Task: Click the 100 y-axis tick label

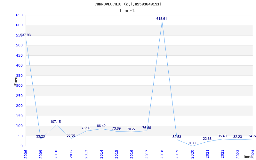Action: coord(19,126)
